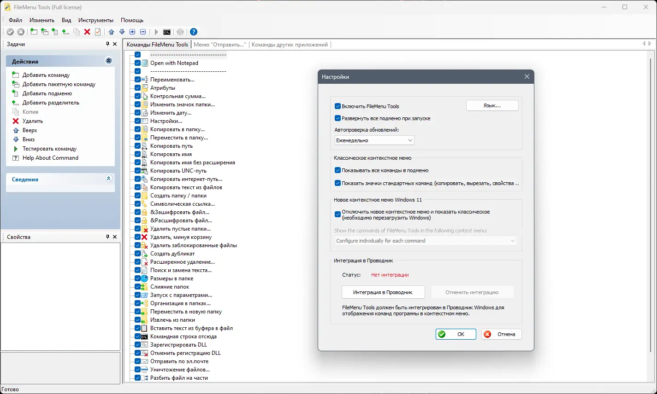The height and width of the screenshot is (394, 657).
Task: Click the blue move up arrow in toolbar
Action: tap(111, 32)
